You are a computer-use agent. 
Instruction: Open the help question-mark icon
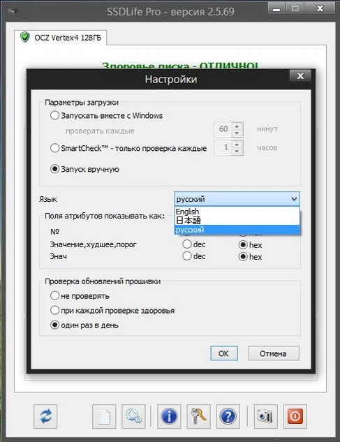[228, 416]
